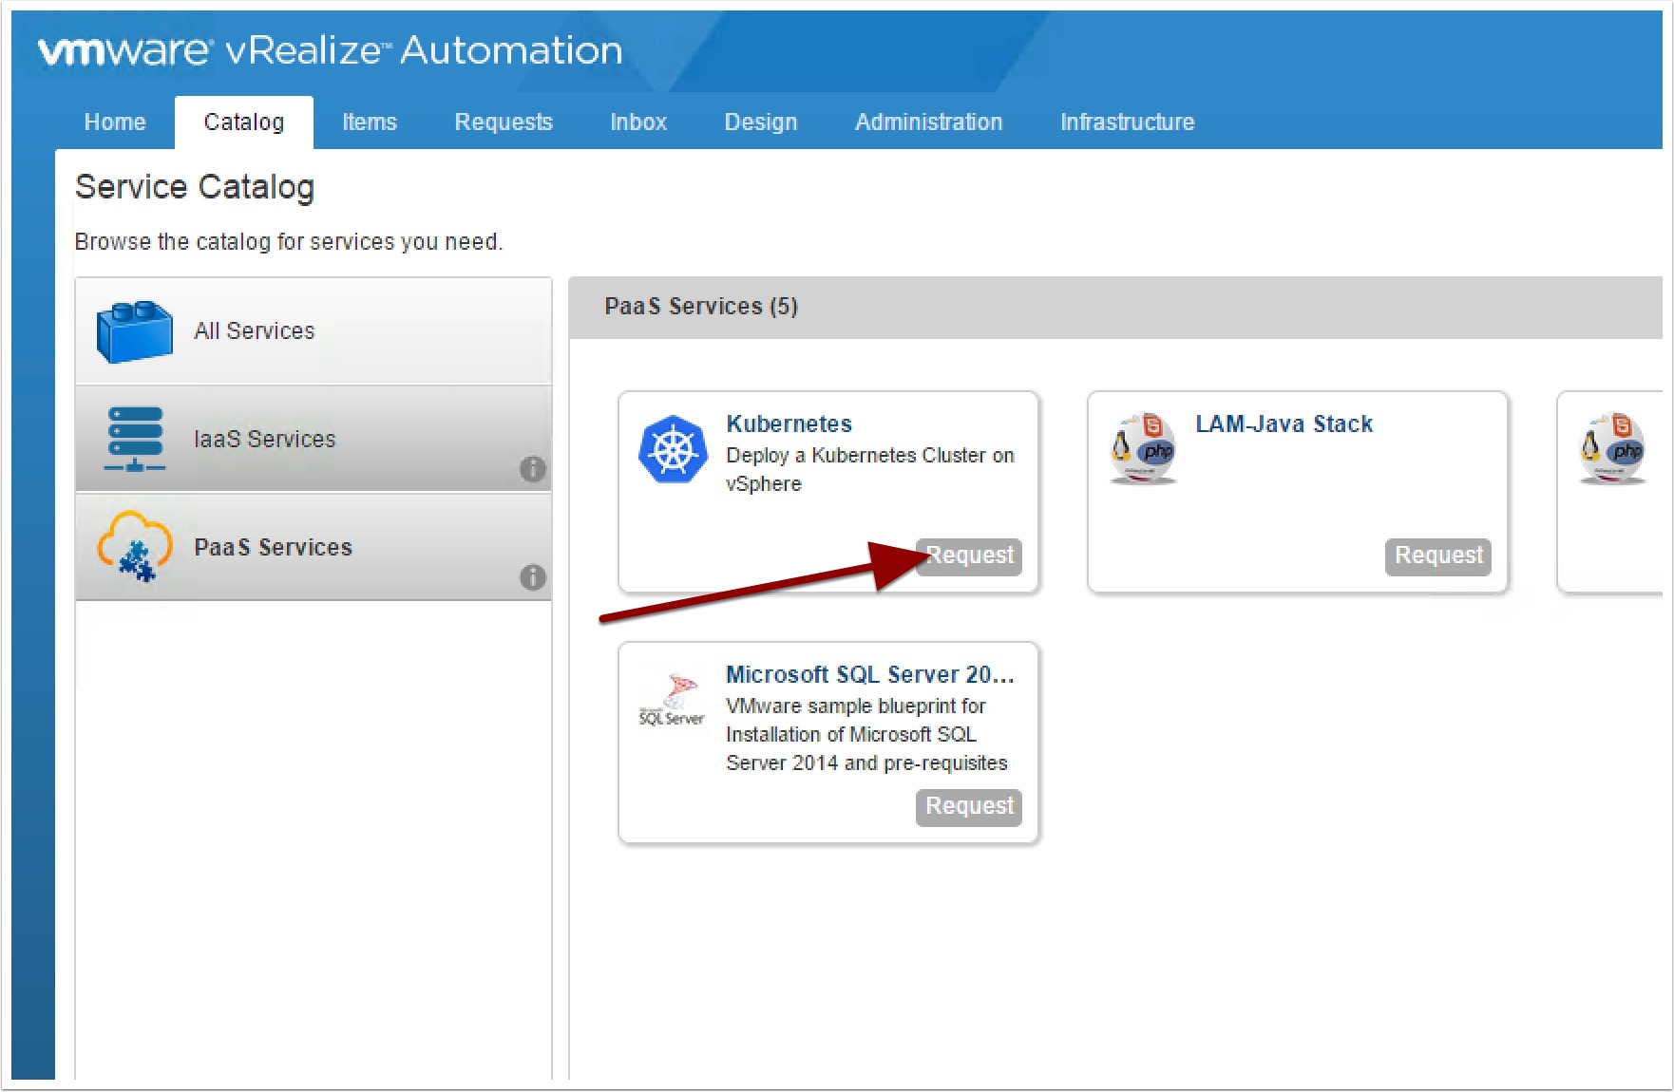This screenshot has width=1674, height=1092.
Task: Click 'Deploy a Kubernetes Cluster on vSphere' description
Action: pos(870,469)
